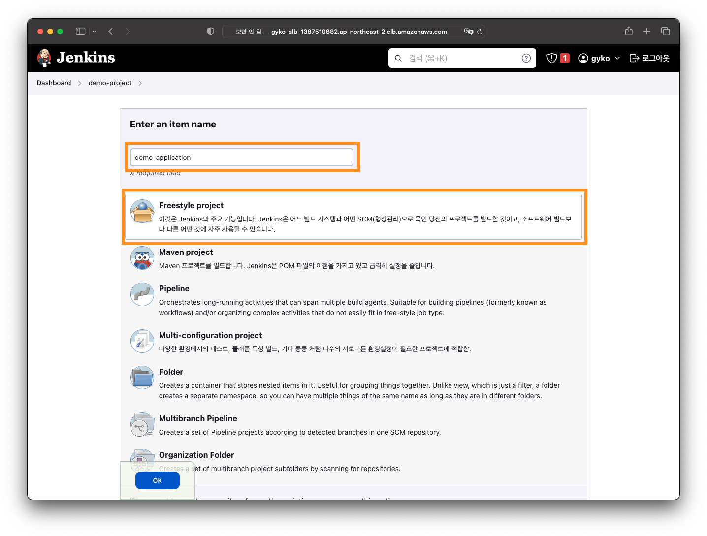Select the Multibranch Pipeline branch icon
Screen dimensions: 707x536
coord(142,424)
